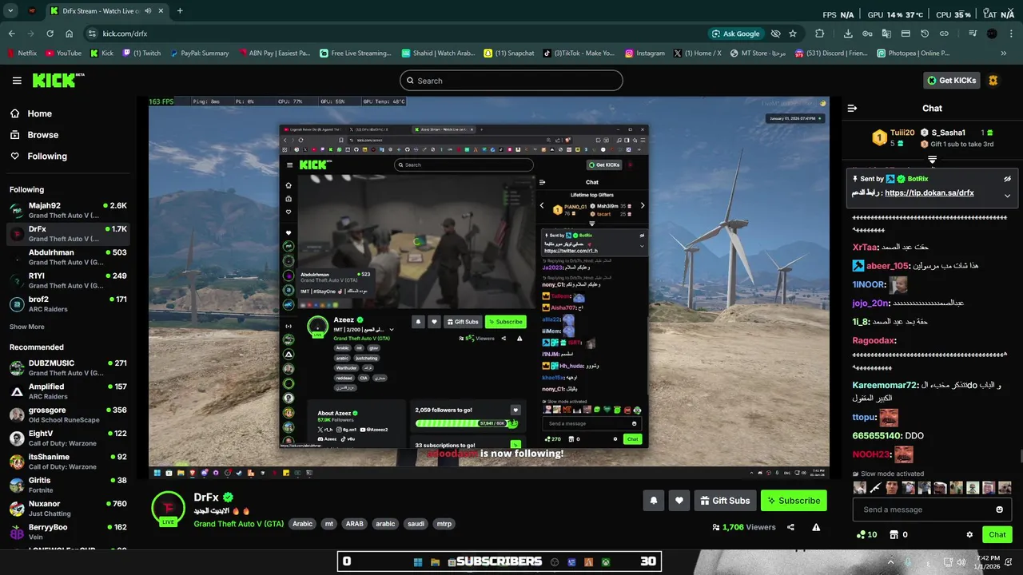Open the tab search dropdown arrow
1023x575 pixels.
click(x=11, y=11)
